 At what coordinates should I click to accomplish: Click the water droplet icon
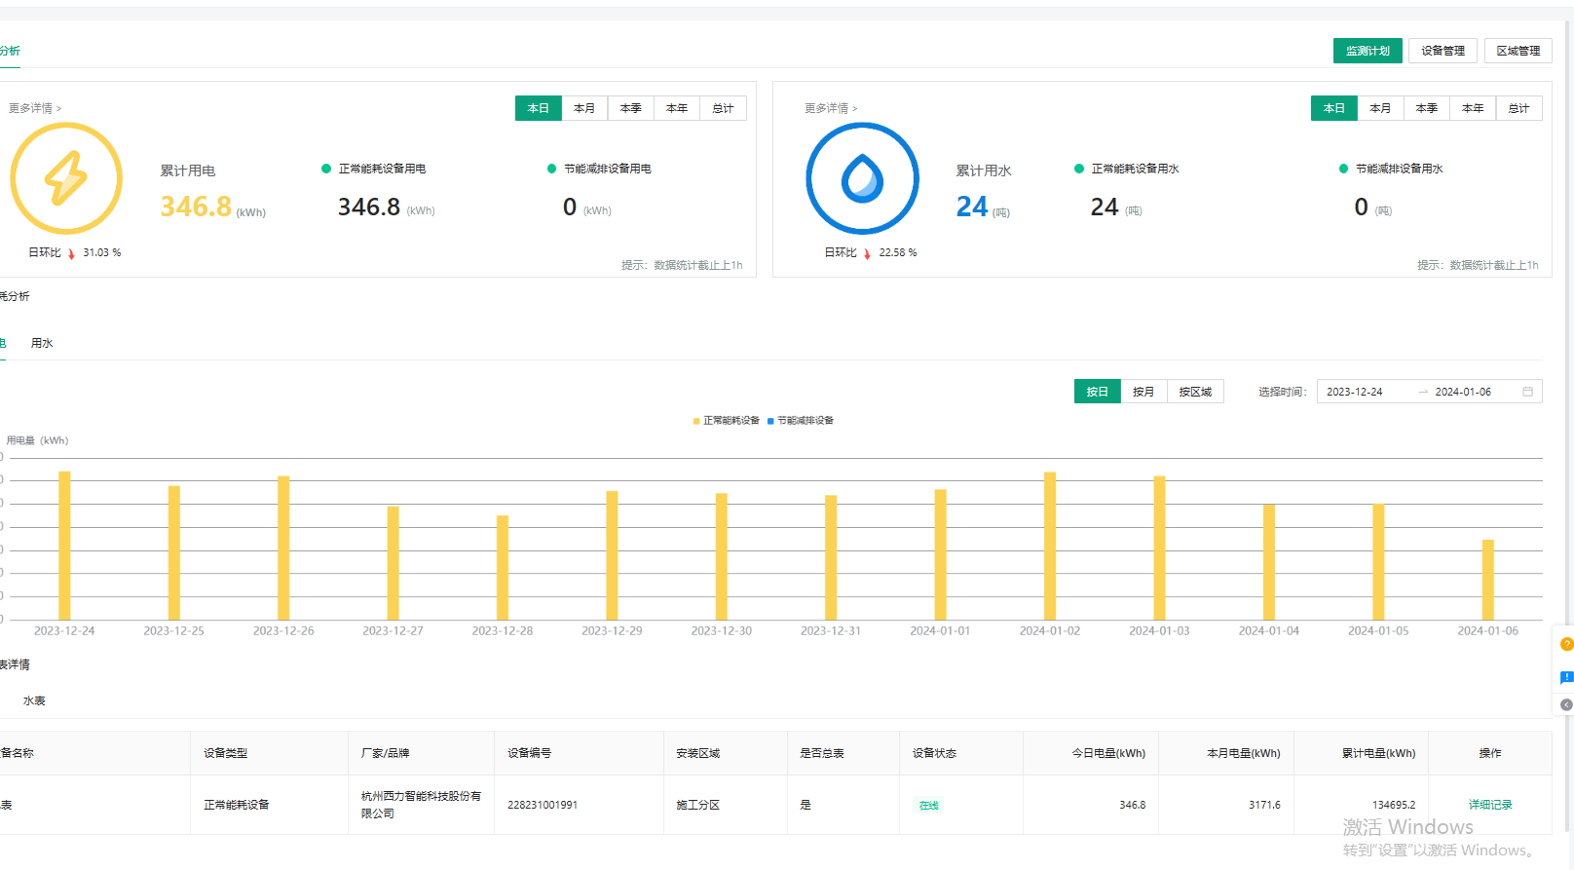coord(862,178)
